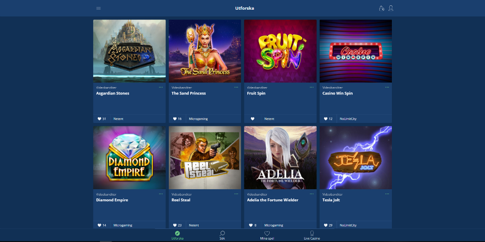Like The Sand Princess with heart icon
The image size is (485, 242).
click(x=175, y=119)
